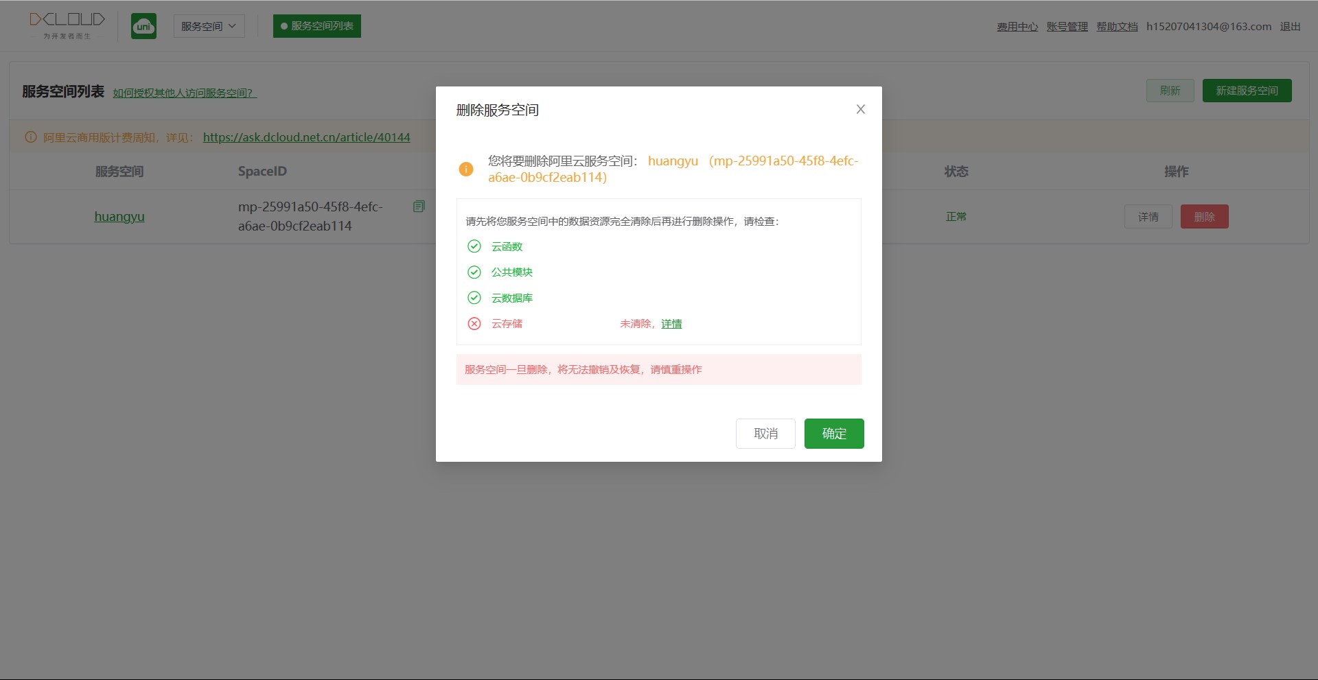Open the huangyu service space link

coord(119,216)
